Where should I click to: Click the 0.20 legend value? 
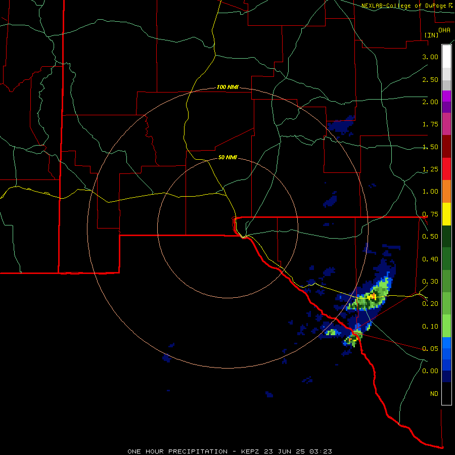(430, 304)
